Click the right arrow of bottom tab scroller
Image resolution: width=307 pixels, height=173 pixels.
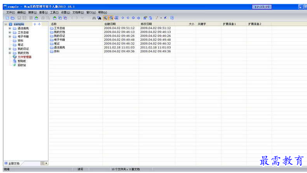46,163
